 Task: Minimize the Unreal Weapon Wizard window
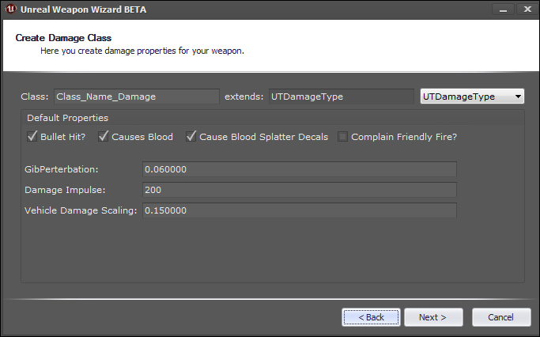pos(503,9)
